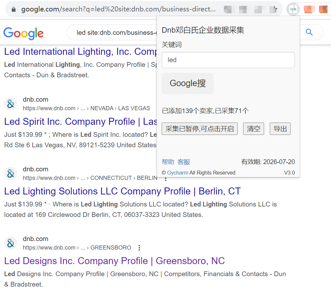This screenshot has width=331, height=298.
Task: Open the Gycharm link in footer
Action: (178, 173)
